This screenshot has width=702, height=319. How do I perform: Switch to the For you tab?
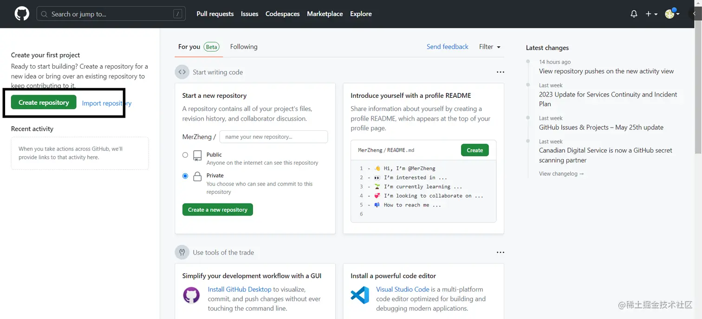(x=199, y=47)
